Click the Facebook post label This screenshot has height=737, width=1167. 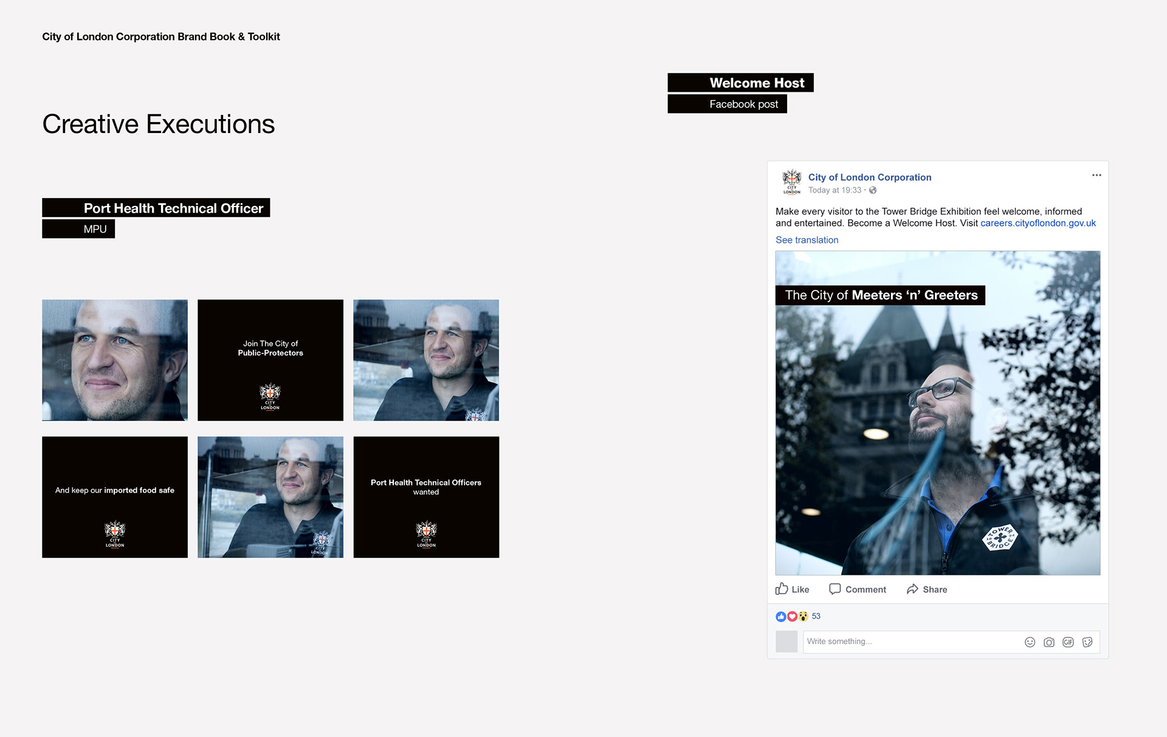coord(727,104)
